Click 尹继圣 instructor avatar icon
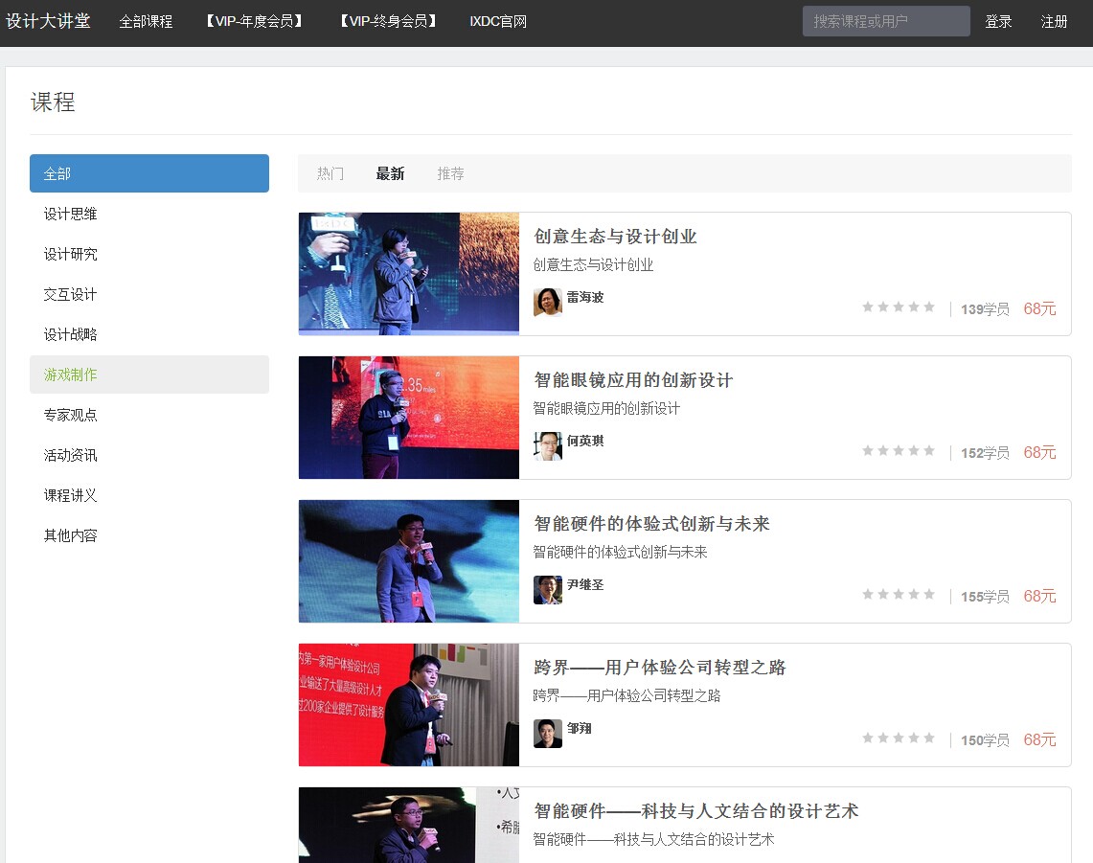This screenshot has height=863, width=1093. pyautogui.click(x=547, y=589)
